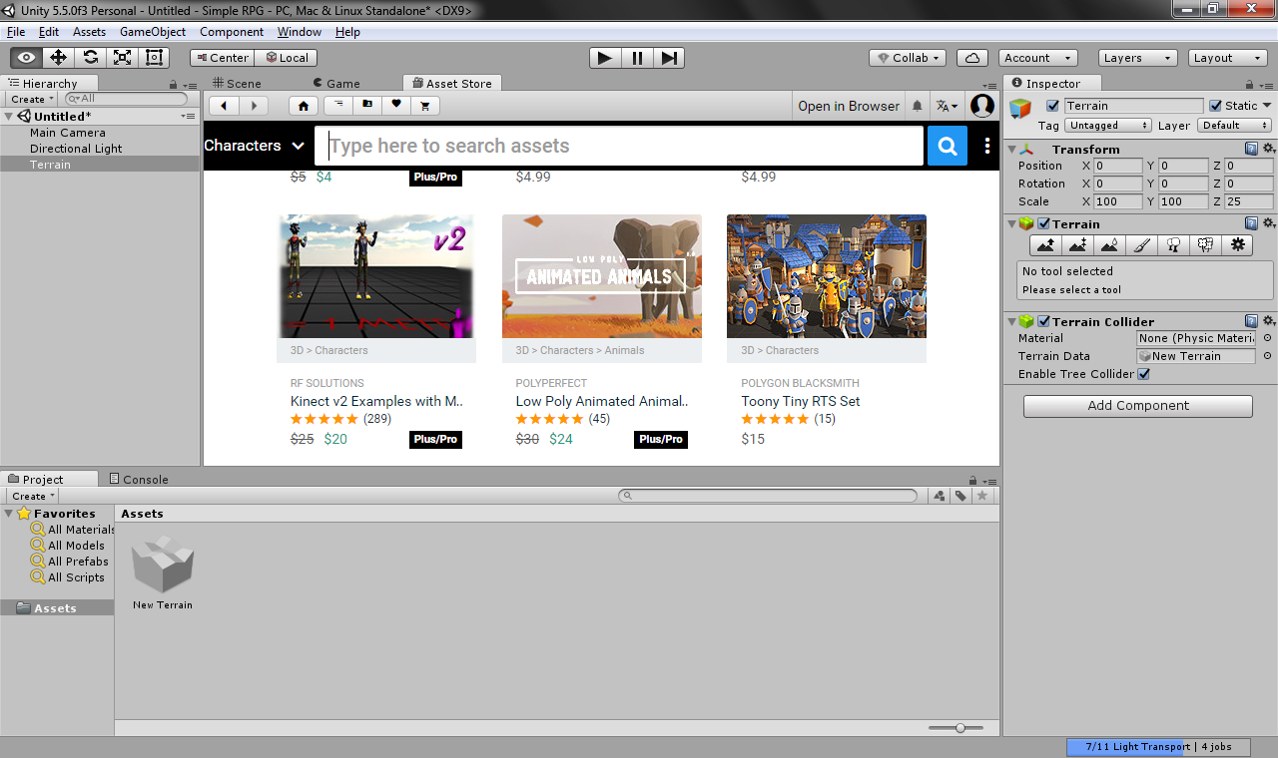1278x758 pixels.
Task: Toggle the Inspector lock icon
Action: pyautogui.click(x=1249, y=85)
